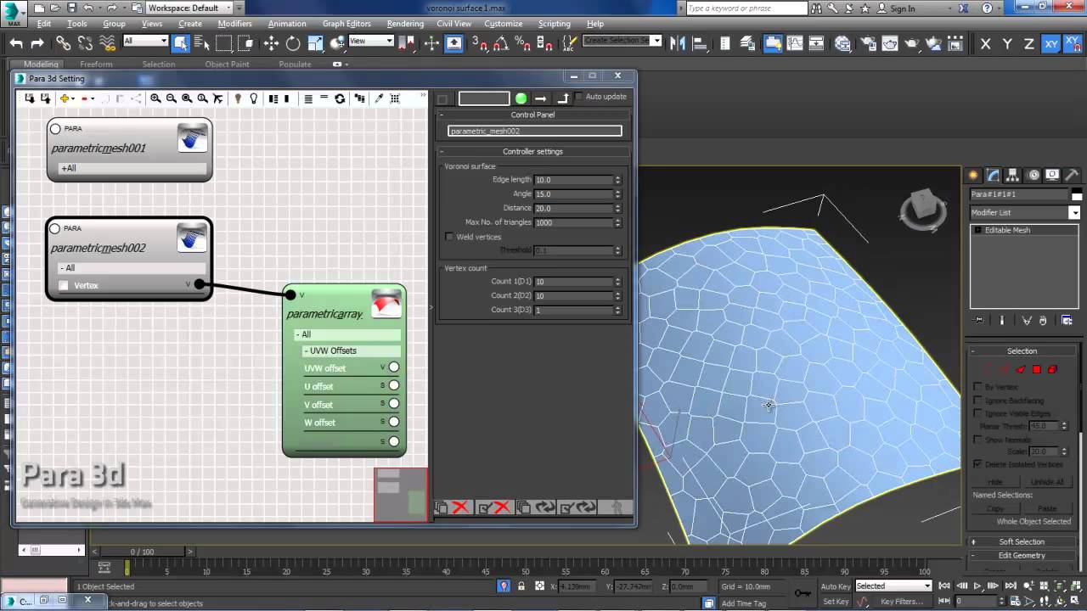Click the selection lock toggle in status bar
The width and height of the screenshot is (1087, 611).
521,586
